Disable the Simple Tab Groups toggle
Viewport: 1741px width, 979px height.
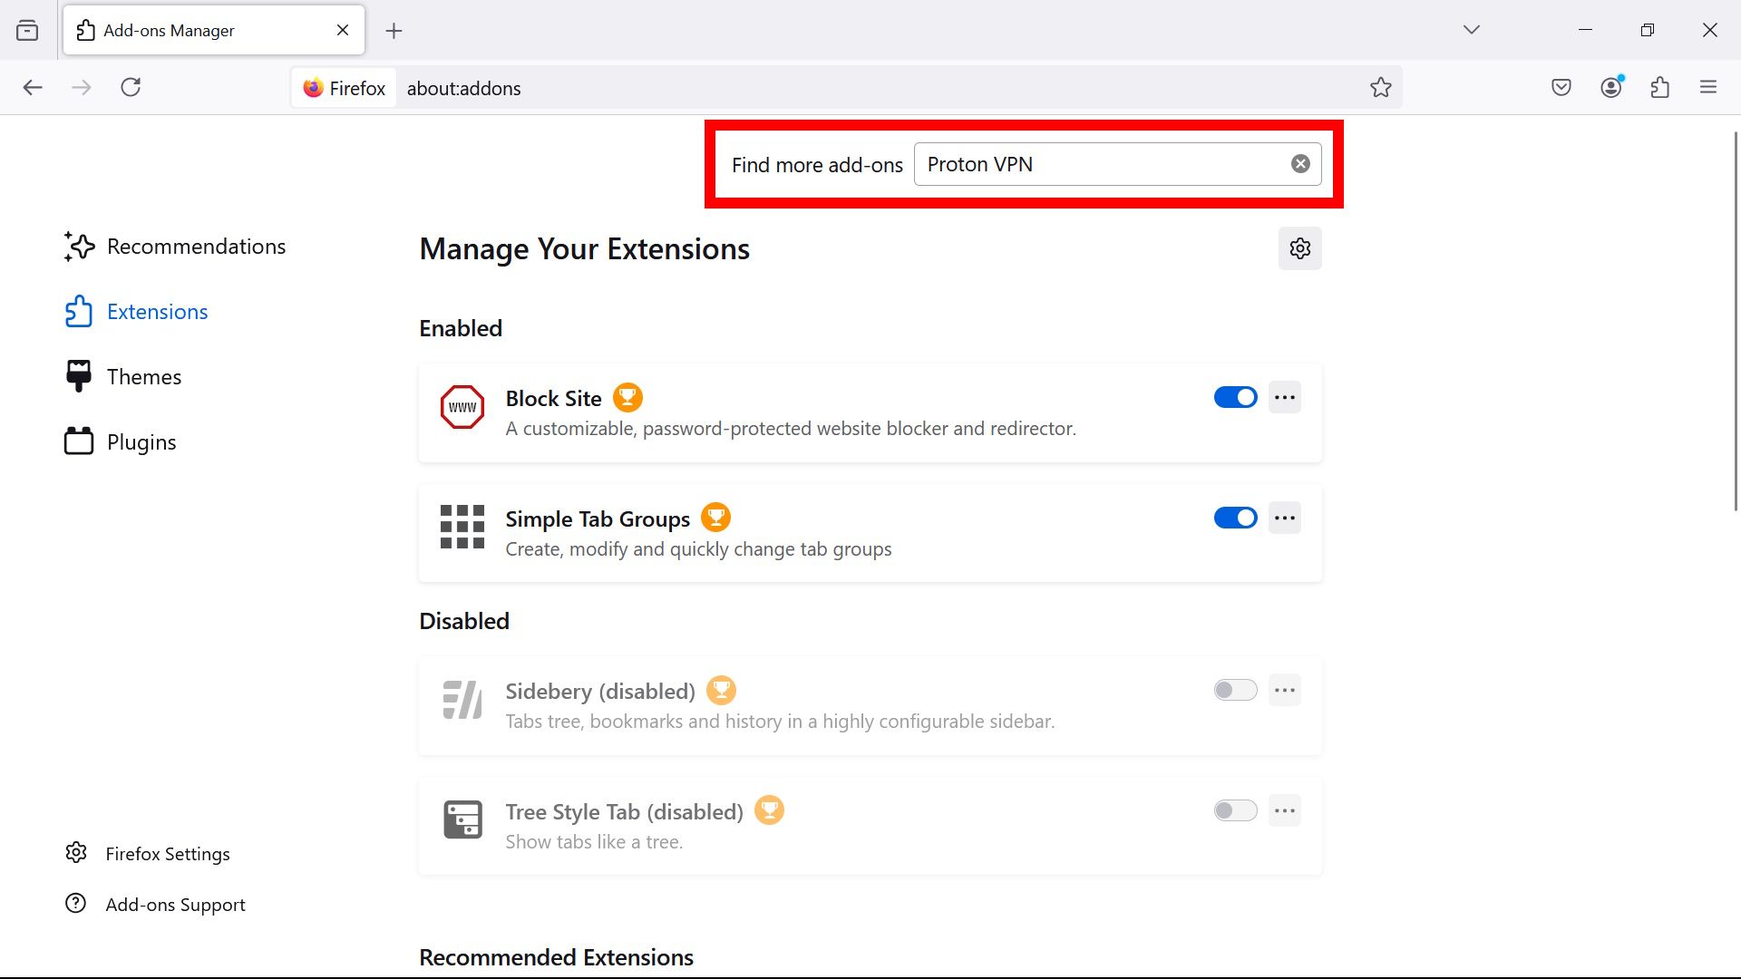point(1235,518)
